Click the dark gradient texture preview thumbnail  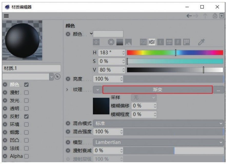[101, 106]
